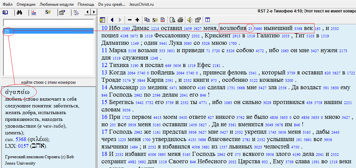Click Strong's number 5103 after Тит
Screen dimensions: 356x168
point(310,36)
